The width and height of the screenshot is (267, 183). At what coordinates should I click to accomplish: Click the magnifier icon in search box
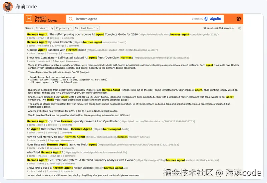pos(70,19)
